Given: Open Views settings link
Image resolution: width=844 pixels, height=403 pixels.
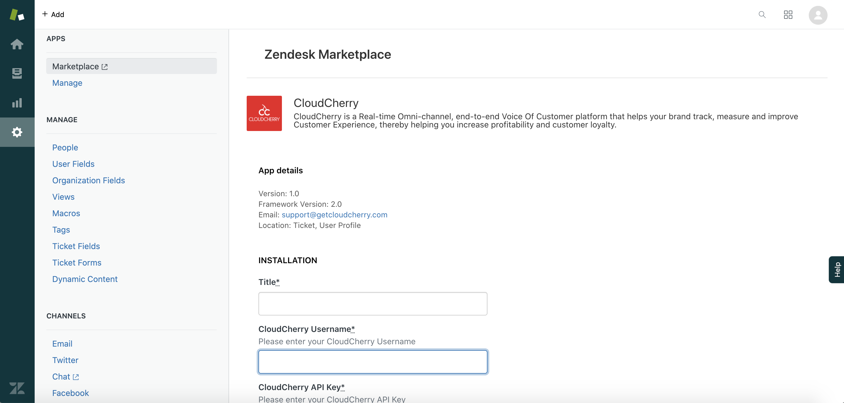Looking at the screenshot, I should click(63, 197).
